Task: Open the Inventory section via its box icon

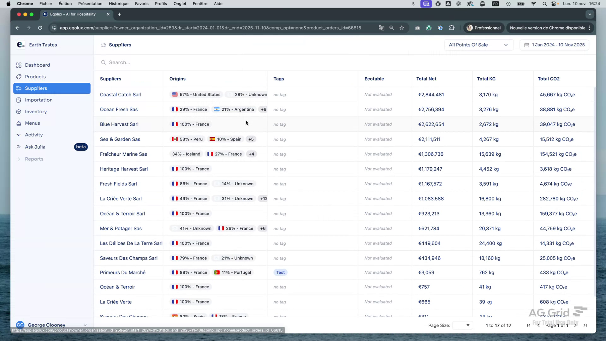Action: click(19, 111)
